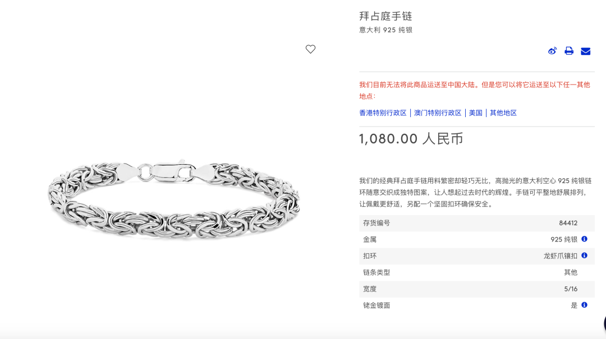Email this product via envelope icon

pyautogui.click(x=585, y=52)
